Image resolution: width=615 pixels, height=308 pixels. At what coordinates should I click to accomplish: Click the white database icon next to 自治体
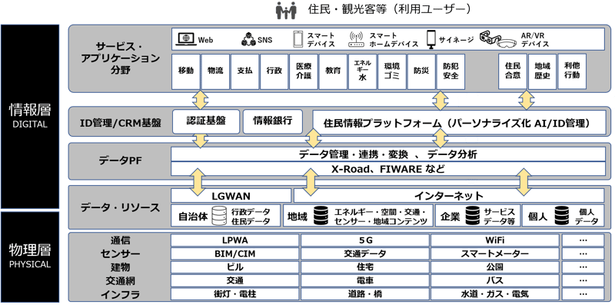(219, 216)
